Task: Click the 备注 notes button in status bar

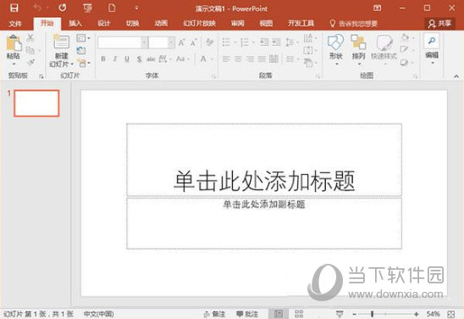Action: pos(215,314)
